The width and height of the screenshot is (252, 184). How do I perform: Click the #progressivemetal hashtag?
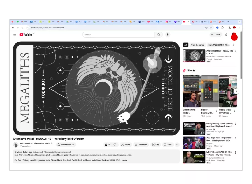click(63, 152)
